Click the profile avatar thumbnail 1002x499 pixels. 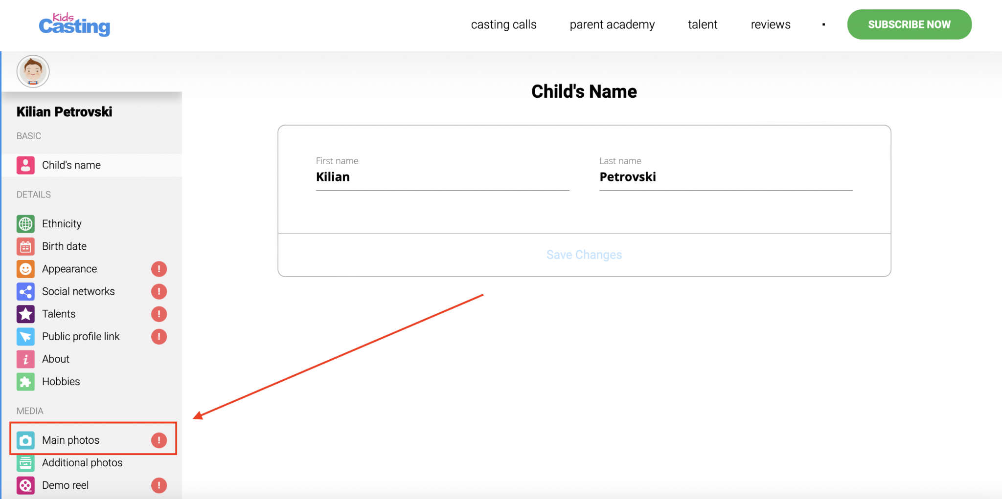(32, 71)
